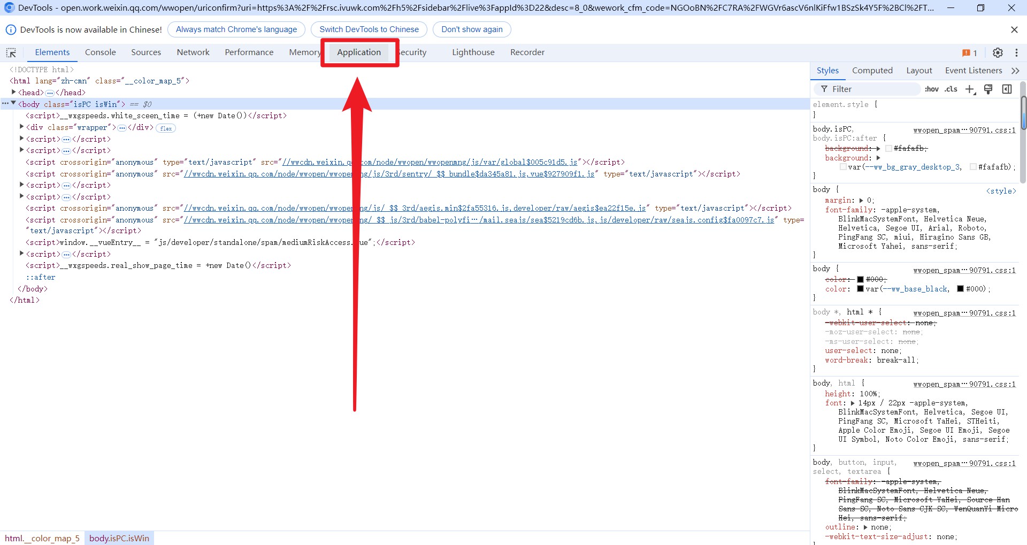Click the --ww_base_black variable color swatch
Screen dimensions: 1027x545
click(x=861, y=289)
